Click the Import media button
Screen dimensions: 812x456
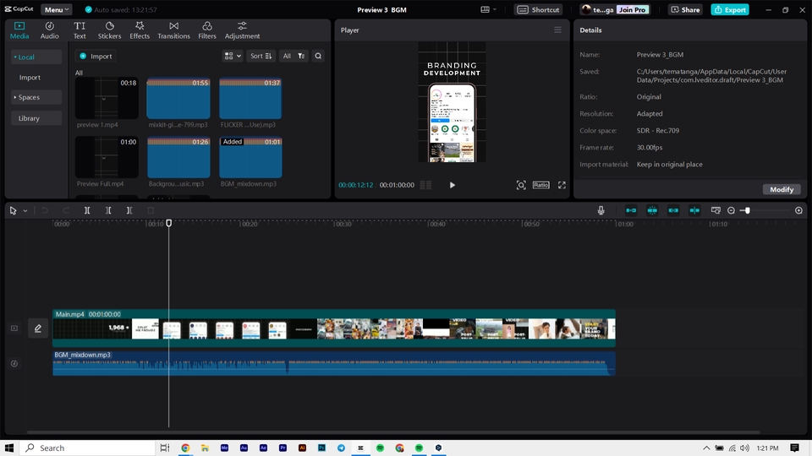96,56
